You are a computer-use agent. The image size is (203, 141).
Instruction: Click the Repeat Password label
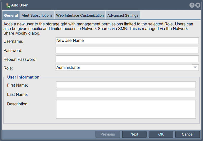(20, 59)
